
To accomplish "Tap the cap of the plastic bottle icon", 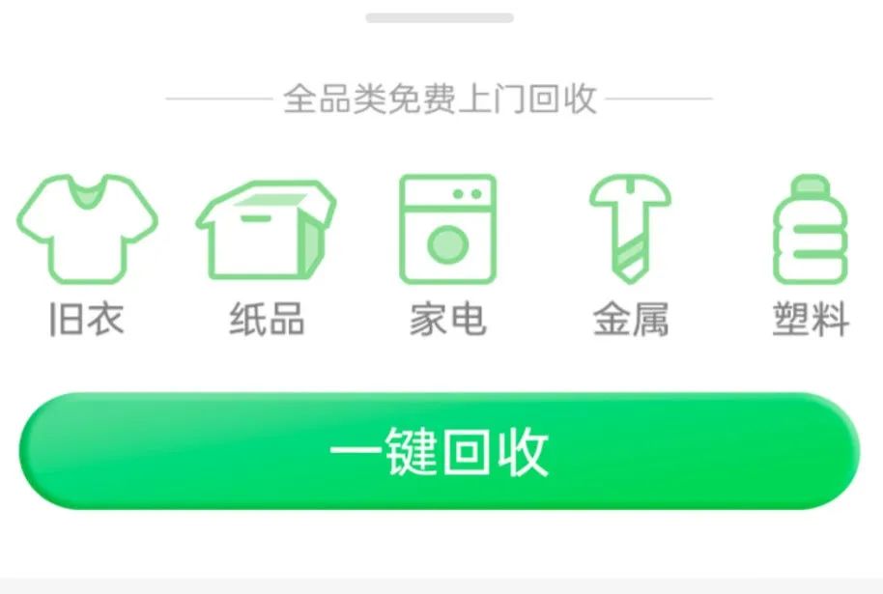I will pos(811,184).
